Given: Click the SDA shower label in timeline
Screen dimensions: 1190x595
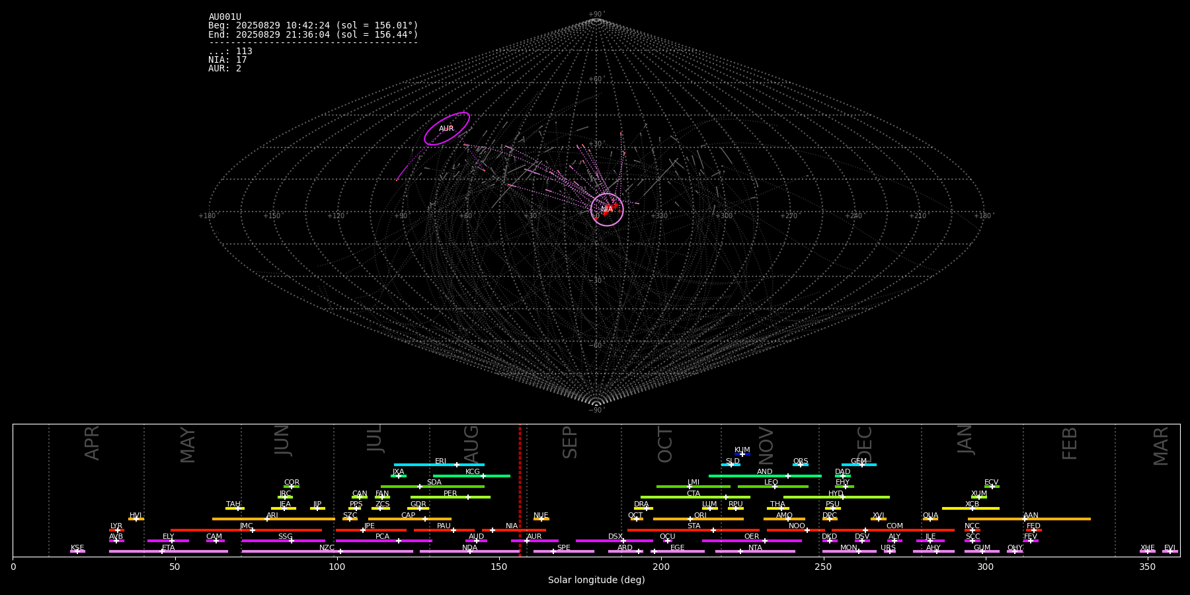Looking at the screenshot, I should click(434, 483).
